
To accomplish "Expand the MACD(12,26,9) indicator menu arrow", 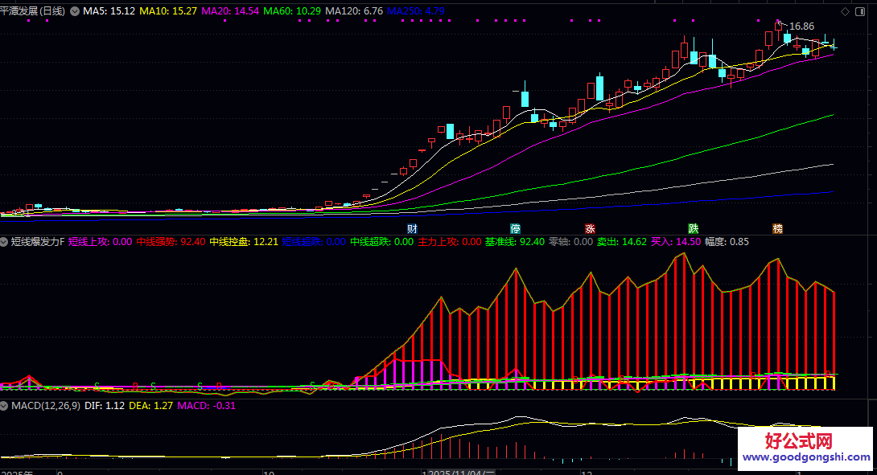I will click(x=4, y=406).
